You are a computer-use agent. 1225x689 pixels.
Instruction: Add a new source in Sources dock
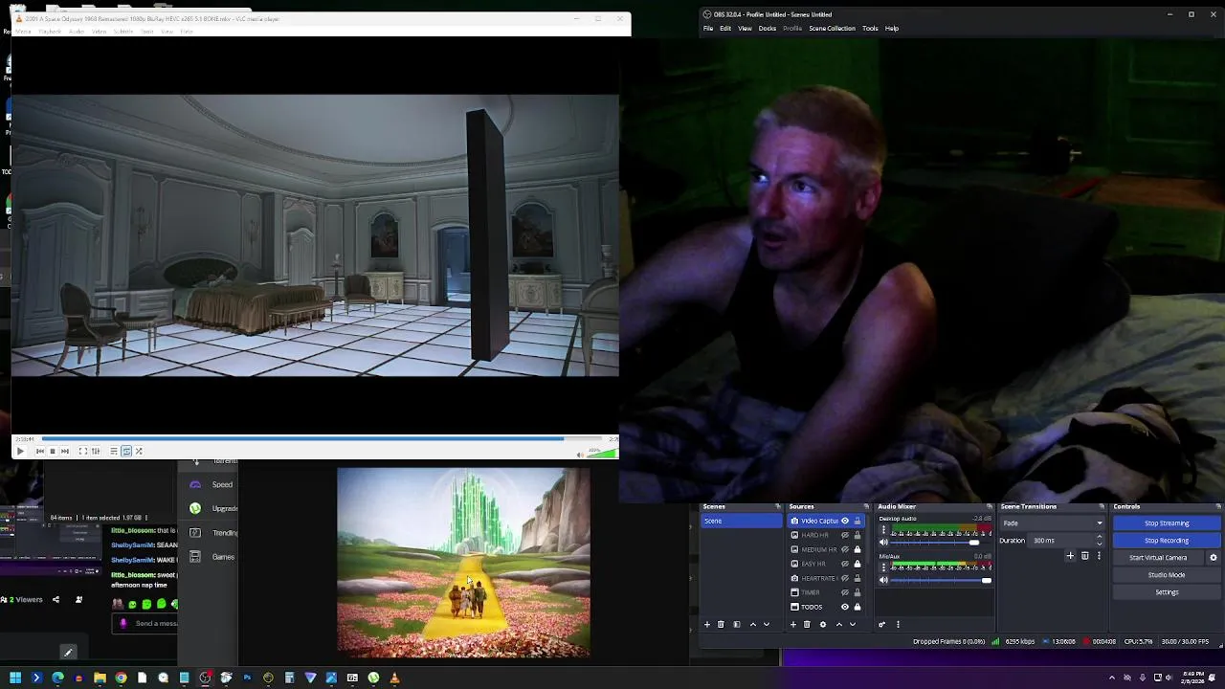pos(793,625)
